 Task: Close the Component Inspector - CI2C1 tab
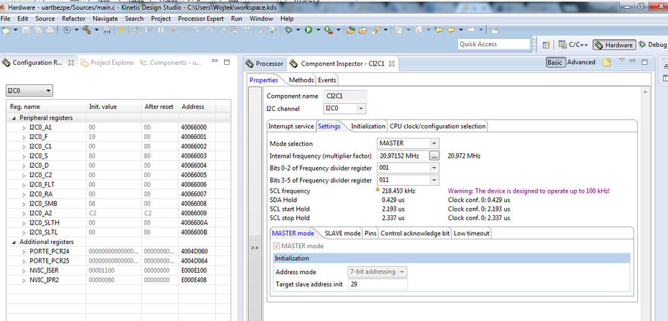(x=392, y=64)
